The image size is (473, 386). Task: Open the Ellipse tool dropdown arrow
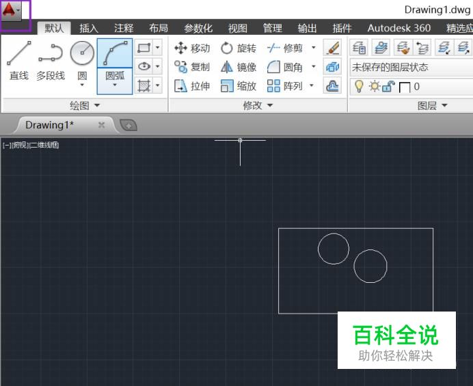[157, 66]
